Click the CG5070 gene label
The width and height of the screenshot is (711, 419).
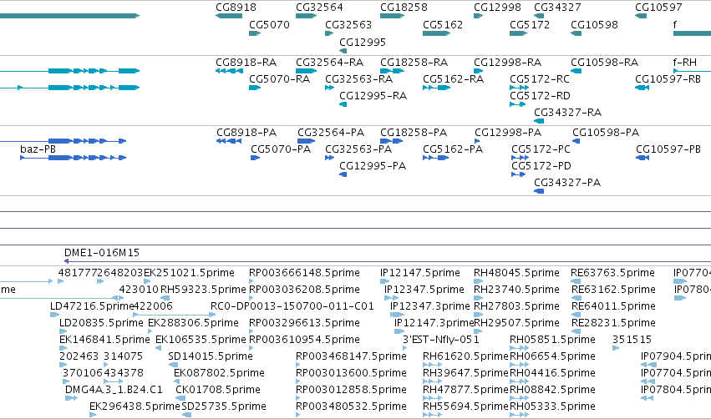(269, 24)
